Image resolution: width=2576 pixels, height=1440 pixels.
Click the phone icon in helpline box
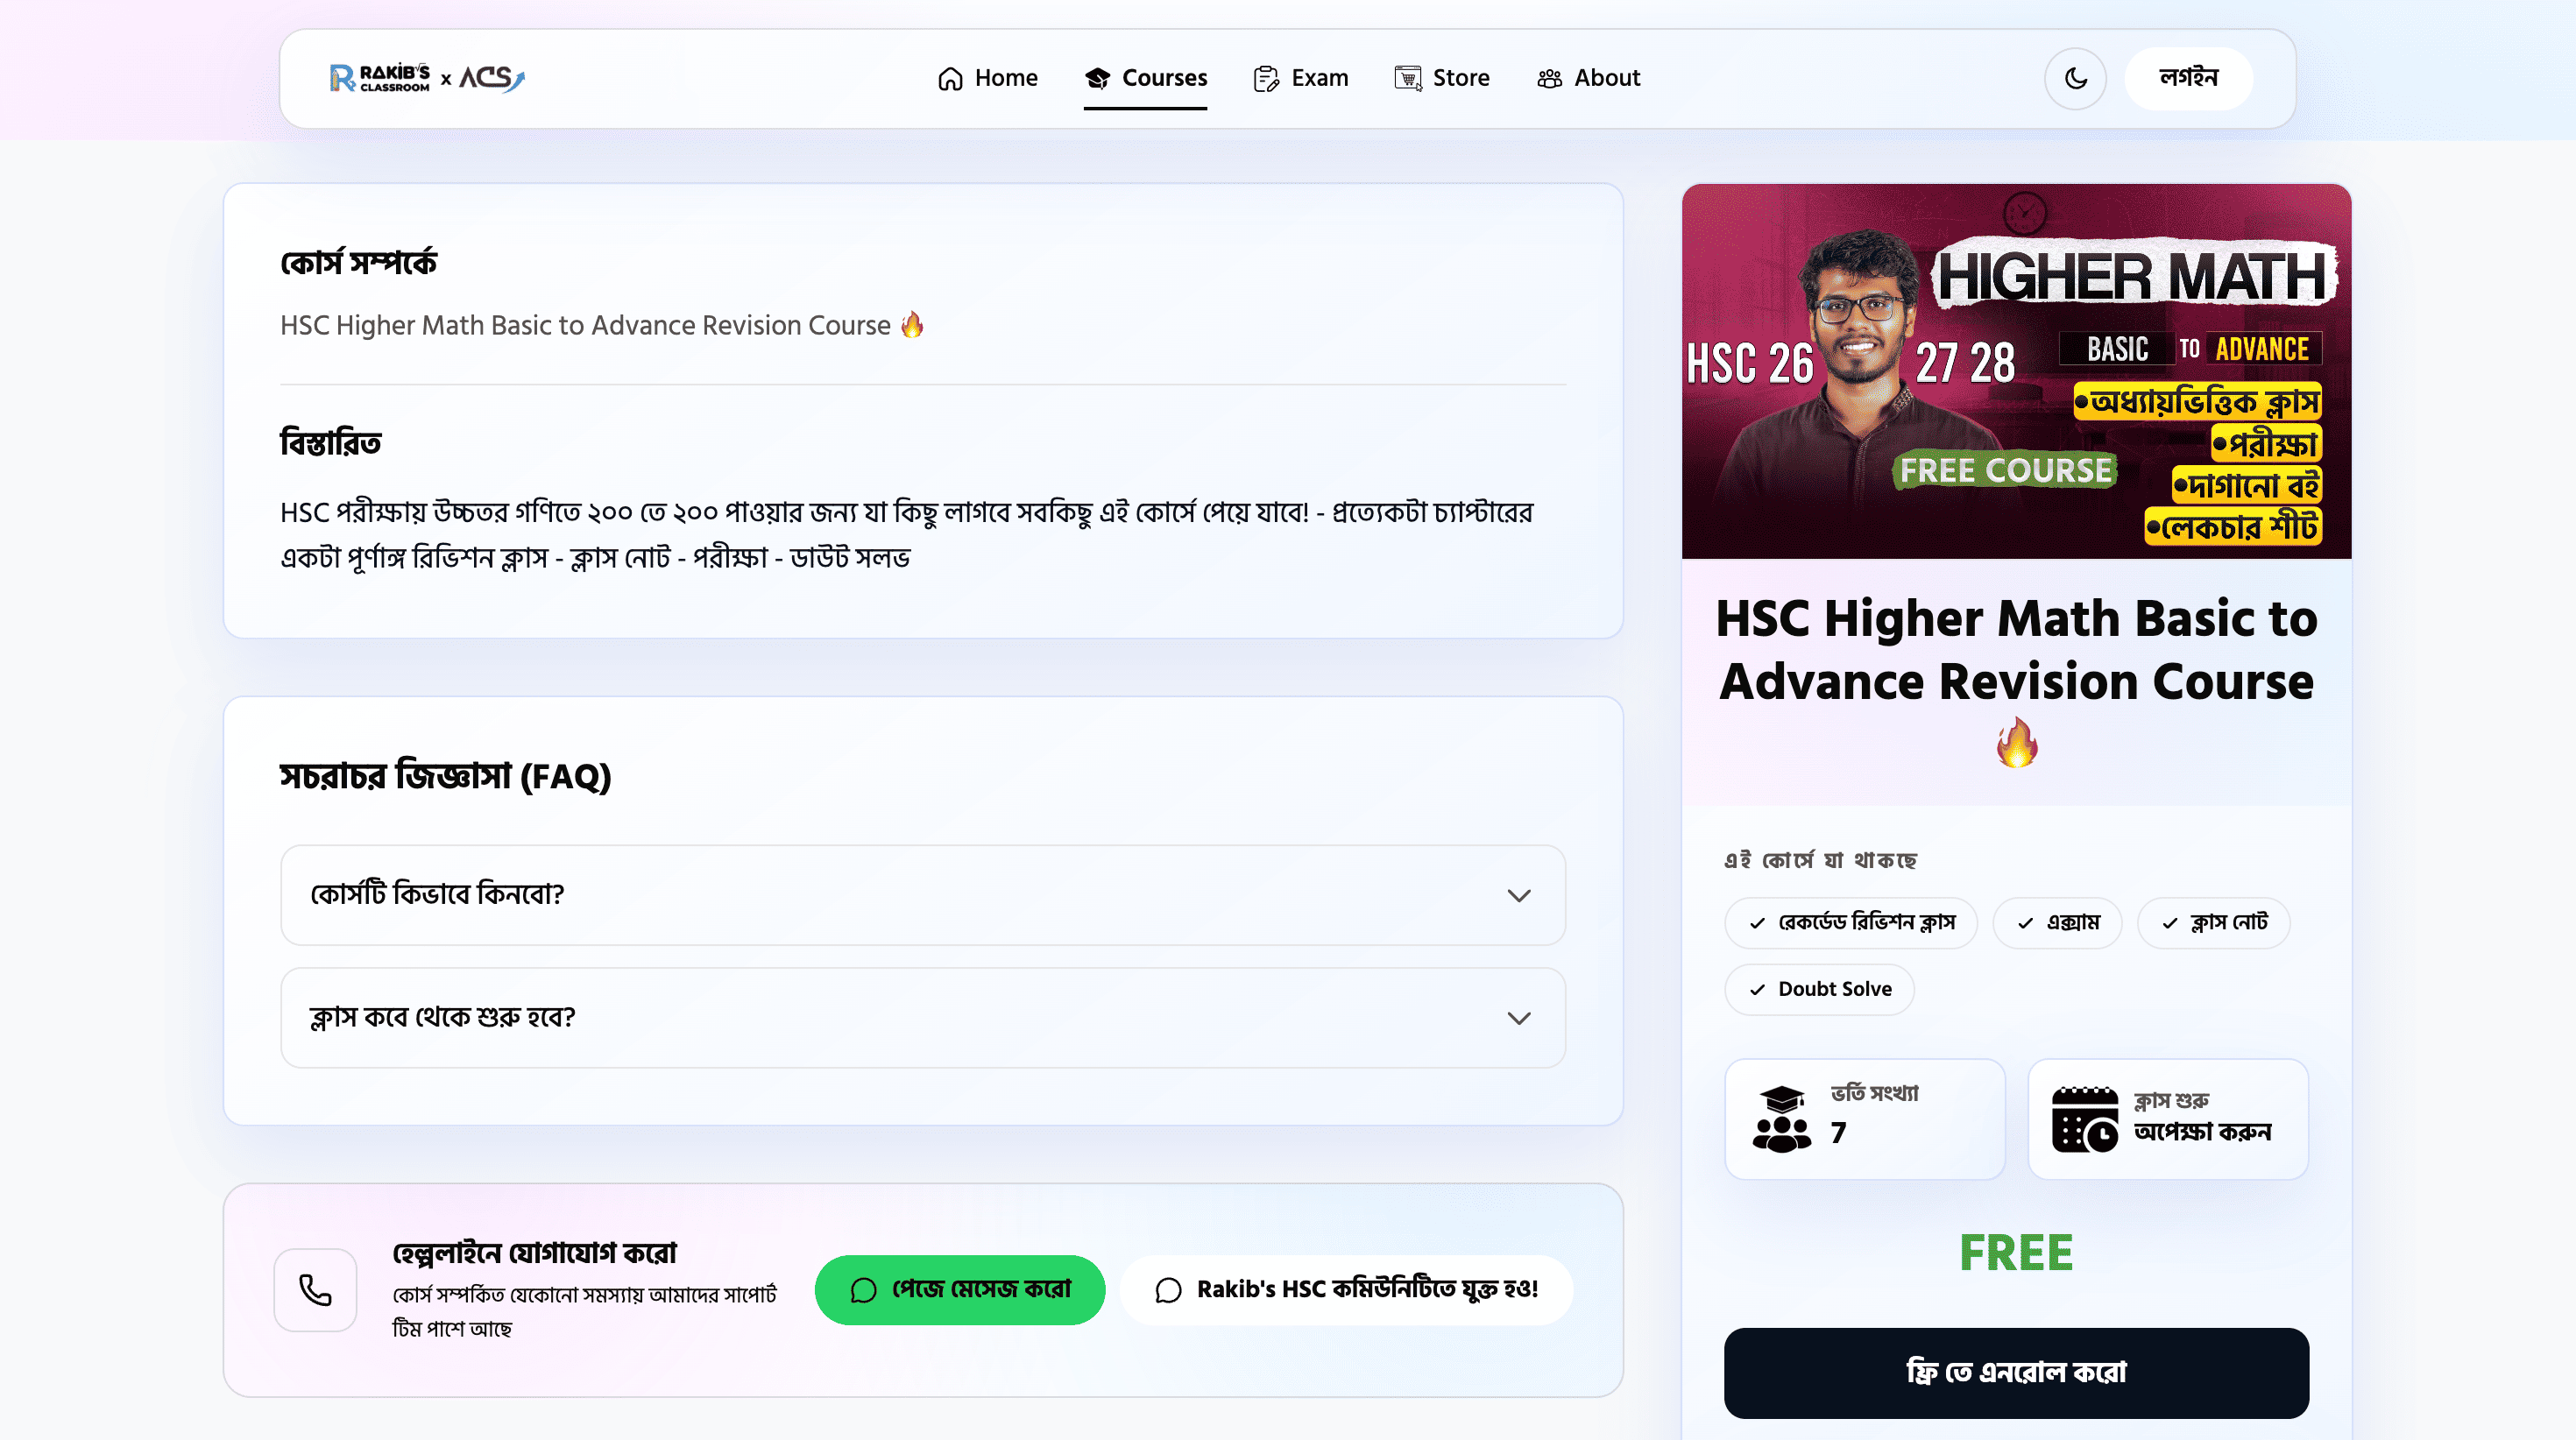[x=315, y=1290]
